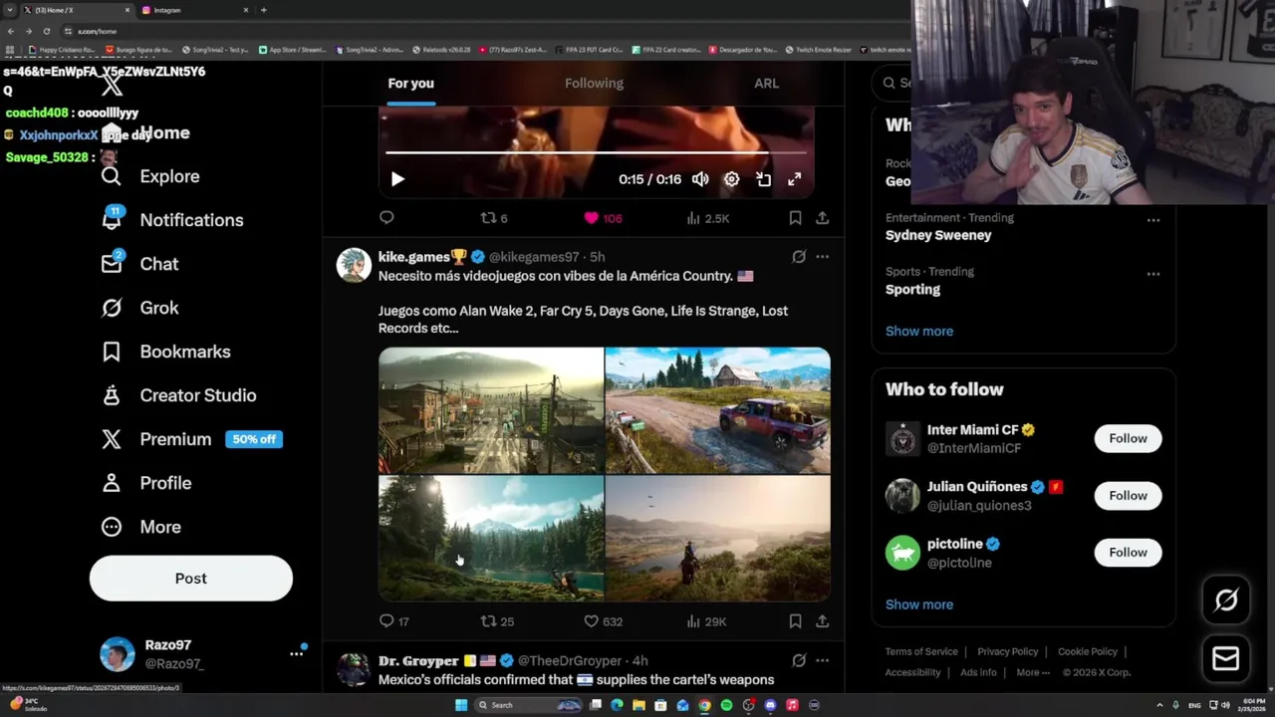Viewport: 1275px width, 717px height.
Task: Switch to the Instagram browser tab
Action: click(195, 10)
